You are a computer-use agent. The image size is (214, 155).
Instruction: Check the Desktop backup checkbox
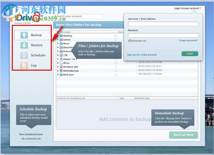coord(116,36)
